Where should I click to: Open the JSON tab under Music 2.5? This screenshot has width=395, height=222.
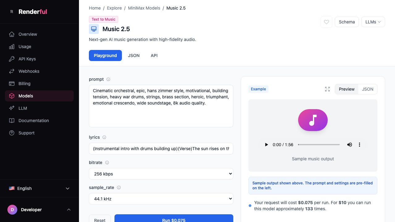134,55
